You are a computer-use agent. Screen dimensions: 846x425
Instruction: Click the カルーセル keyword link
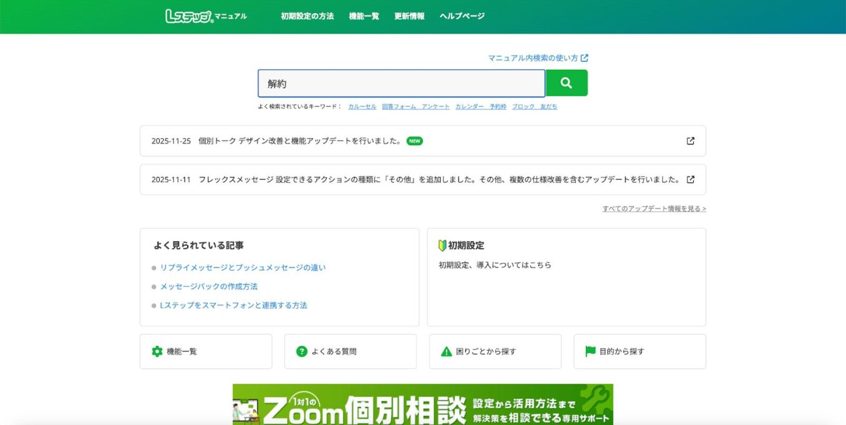pyautogui.click(x=361, y=106)
